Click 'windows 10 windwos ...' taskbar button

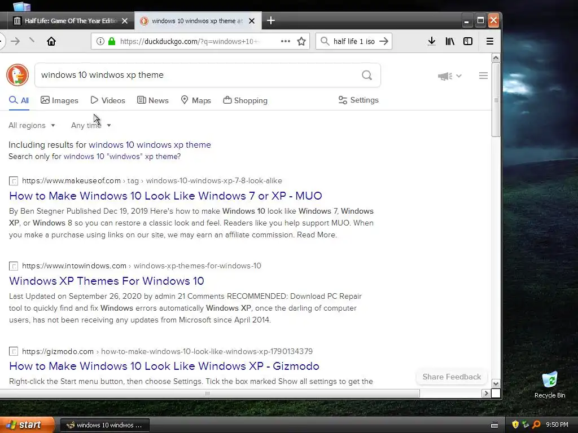(x=104, y=425)
